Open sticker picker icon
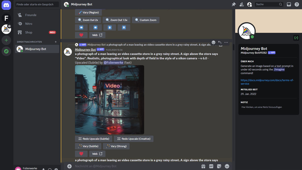 (x=219, y=166)
